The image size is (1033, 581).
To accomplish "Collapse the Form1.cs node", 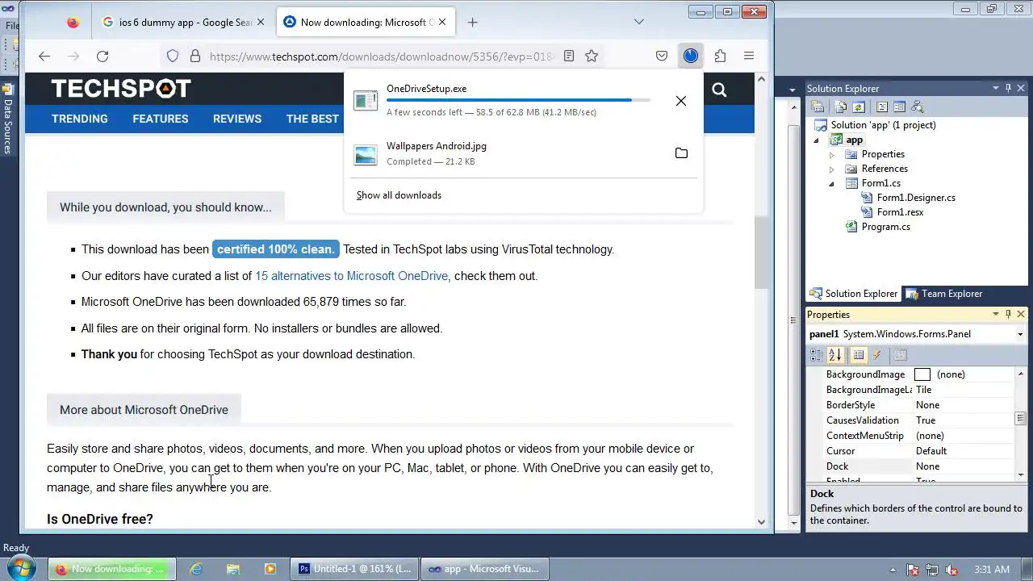I will (831, 184).
